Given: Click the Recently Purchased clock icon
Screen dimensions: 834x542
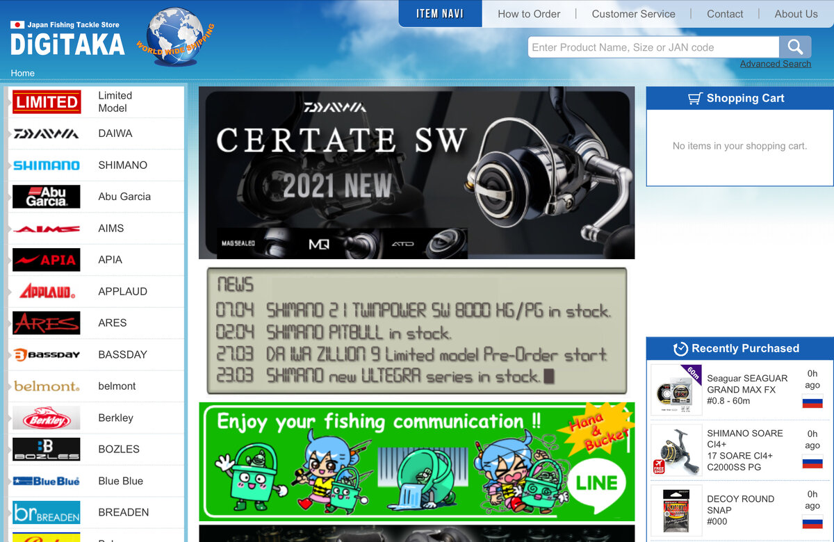Looking at the screenshot, I should pyautogui.click(x=680, y=349).
